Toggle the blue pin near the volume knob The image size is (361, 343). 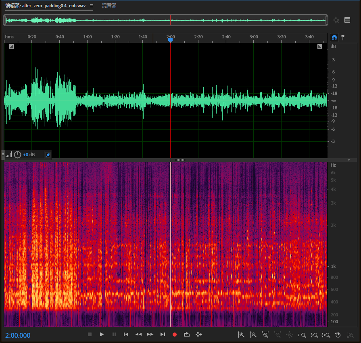48,155
